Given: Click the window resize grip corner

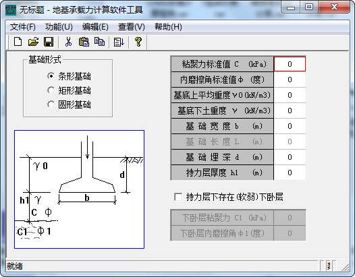Looking at the screenshot, I should tap(345, 267).
